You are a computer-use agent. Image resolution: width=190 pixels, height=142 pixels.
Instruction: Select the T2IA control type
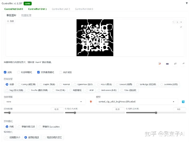(129, 90)
